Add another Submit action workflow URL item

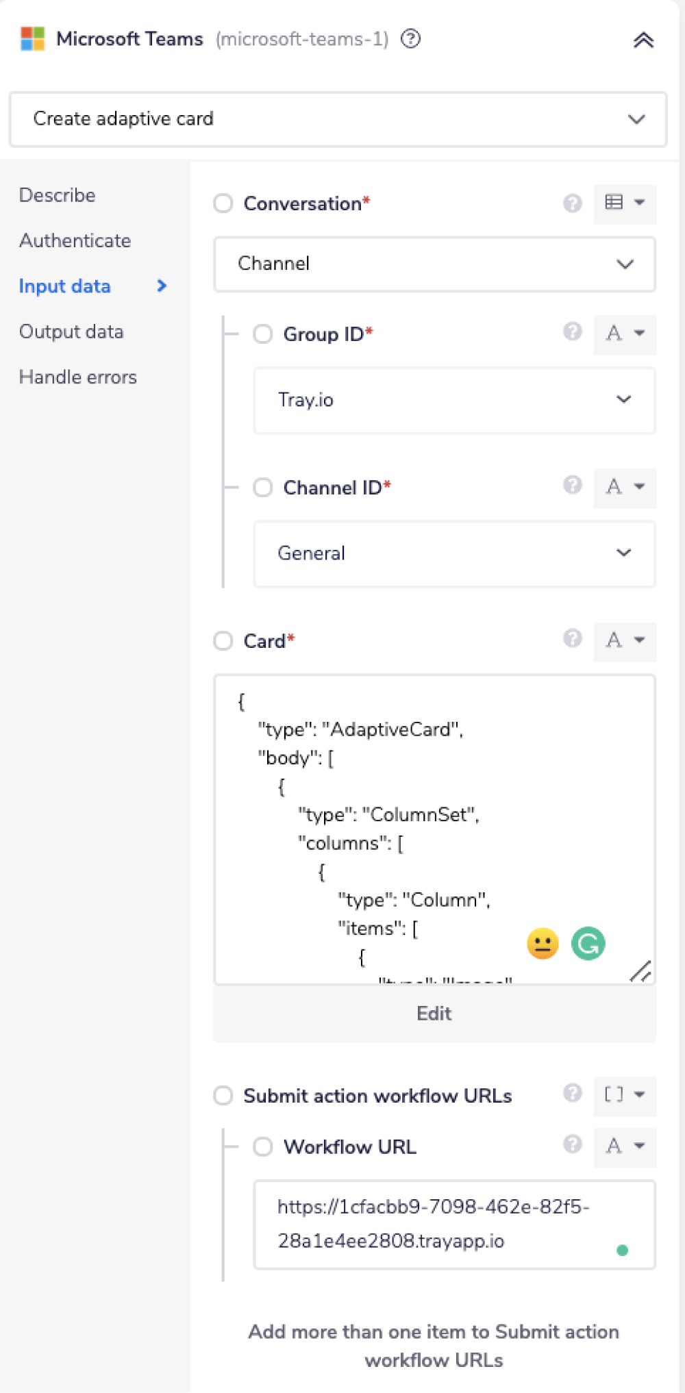(x=434, y=1346)
